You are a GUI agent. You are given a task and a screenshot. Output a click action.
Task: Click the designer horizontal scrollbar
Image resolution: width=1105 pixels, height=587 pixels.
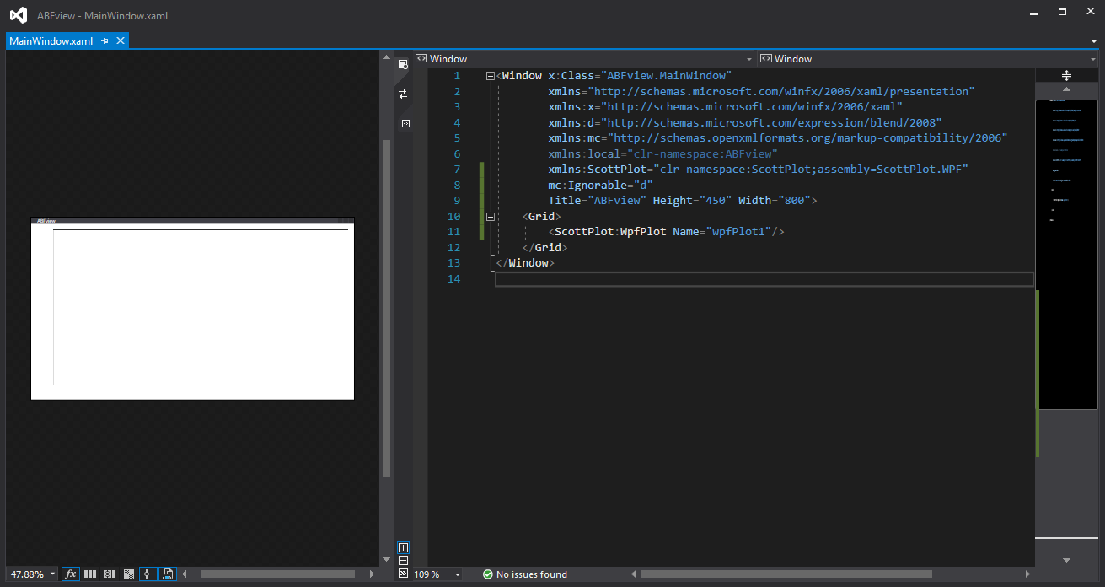(278, 574)
